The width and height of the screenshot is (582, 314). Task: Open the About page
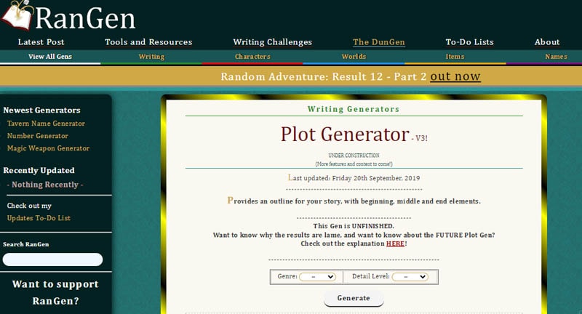[x=547, y=42]
